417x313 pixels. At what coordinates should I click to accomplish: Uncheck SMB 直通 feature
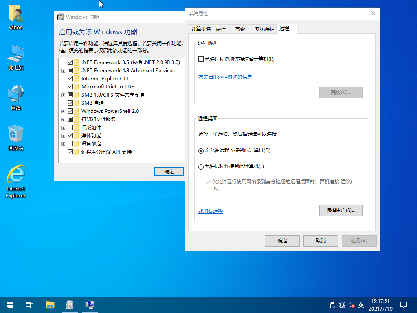[70, 103]
